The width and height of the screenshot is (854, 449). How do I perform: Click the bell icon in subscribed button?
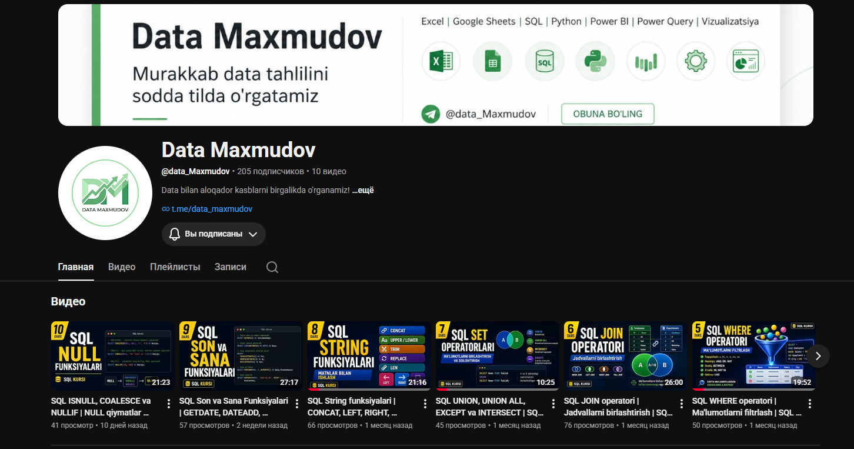[x=175, y=234]
